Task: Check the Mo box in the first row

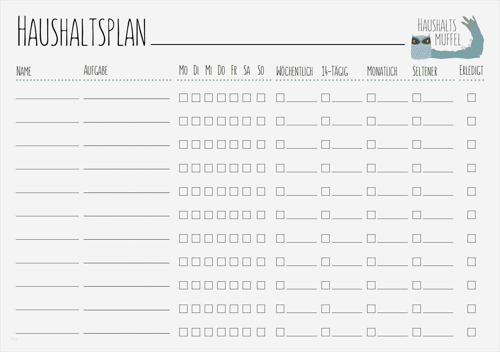Action: (x=183, y=97)
